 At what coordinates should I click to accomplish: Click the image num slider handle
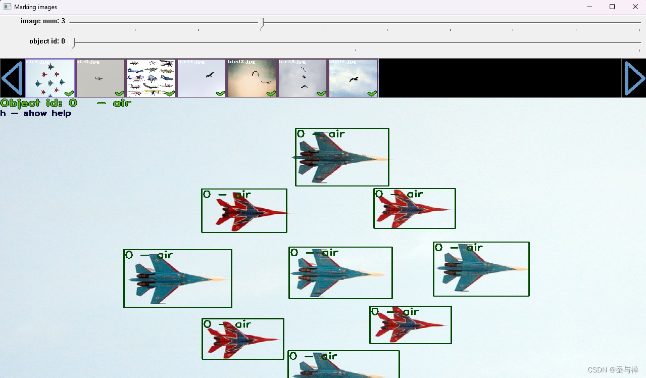pyautogui.click(x=262, y=22)
